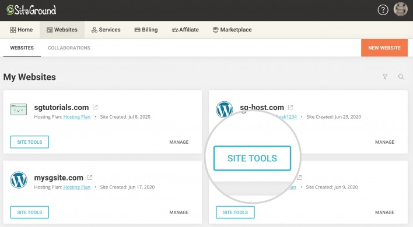Click the mysgsite.com WordPress icon
Image resolution: width=413 pixels, height=227 pixels.
(x=19, y=180)
